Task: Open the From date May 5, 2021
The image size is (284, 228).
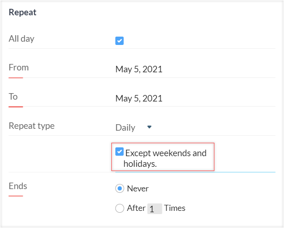Action: (139, 70)
